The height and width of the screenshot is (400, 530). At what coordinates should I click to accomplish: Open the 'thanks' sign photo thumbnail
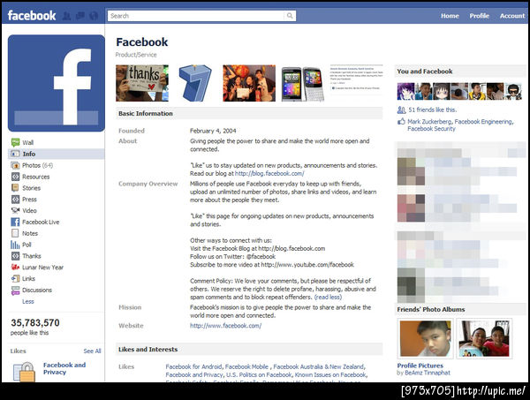142,83
